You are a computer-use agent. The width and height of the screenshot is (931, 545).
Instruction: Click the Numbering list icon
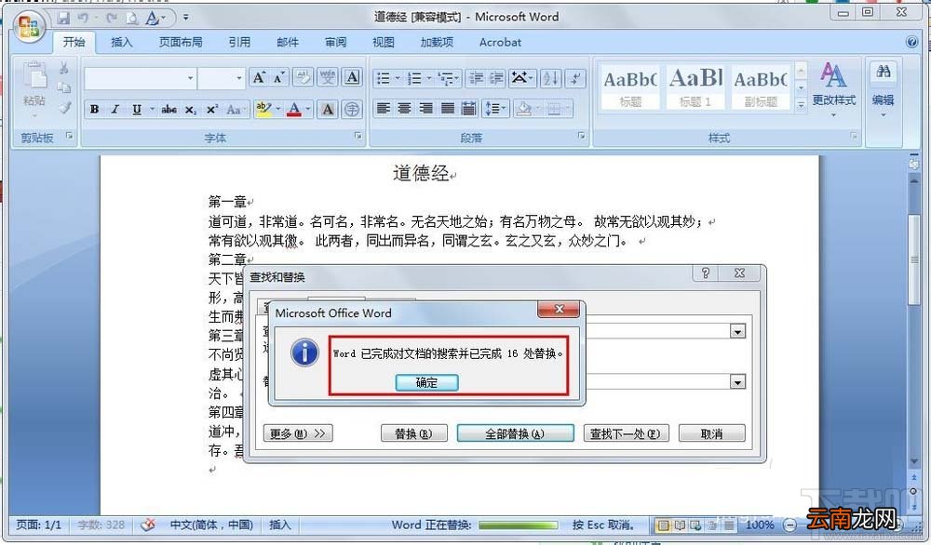click(415, 78)
